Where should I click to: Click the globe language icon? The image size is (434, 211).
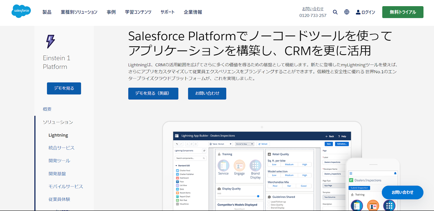pyautogui.click(x=347, y=12)
